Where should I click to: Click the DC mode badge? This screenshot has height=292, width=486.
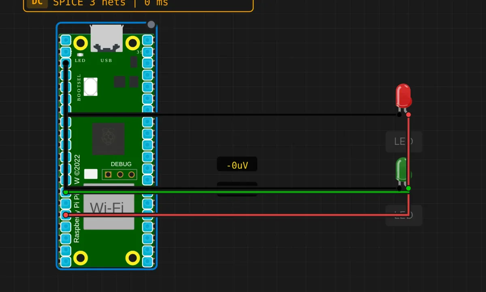point(37,2)
